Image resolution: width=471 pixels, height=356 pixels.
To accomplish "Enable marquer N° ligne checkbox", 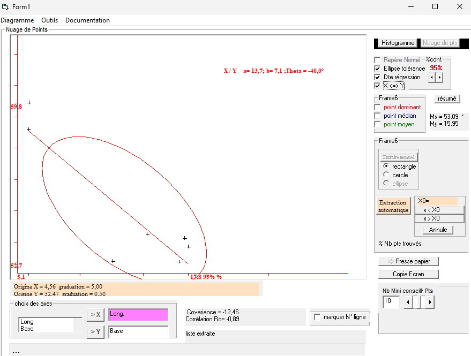I will (x=317, y=317).
